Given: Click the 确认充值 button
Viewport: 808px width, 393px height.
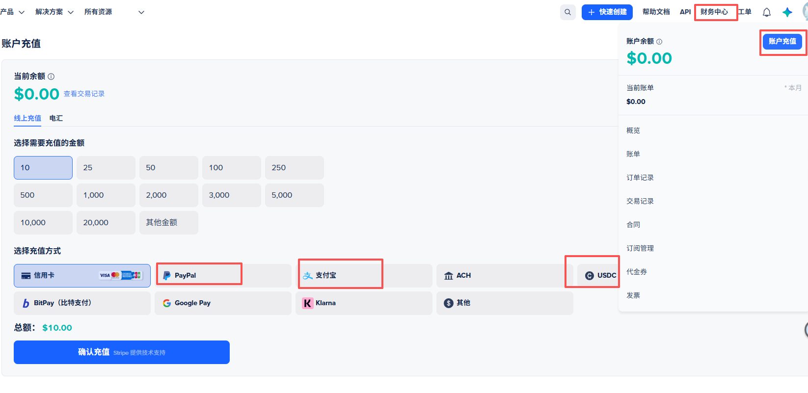Looking at the screenshot, I should 121,352.
